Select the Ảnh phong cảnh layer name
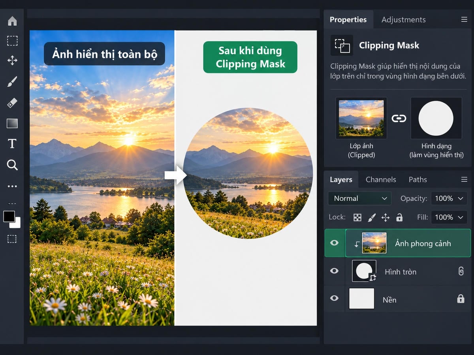The image size is (474, 355). pos(423,243)
